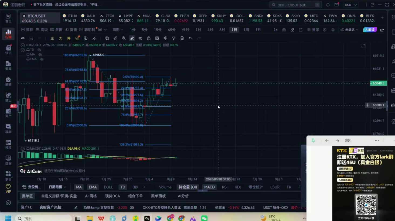Toggle the 持仓量 (OI) indicator button
Viewport: 395px width, 221px height.
188,187
